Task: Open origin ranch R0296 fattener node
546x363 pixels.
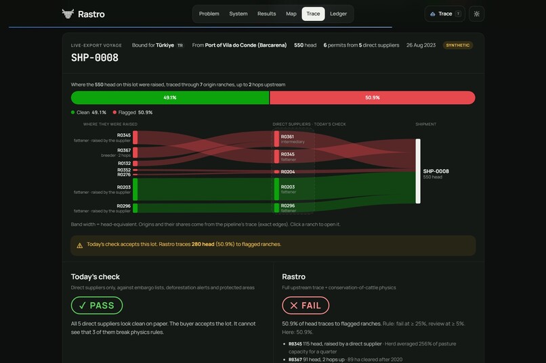Action: tap(135, 208)
